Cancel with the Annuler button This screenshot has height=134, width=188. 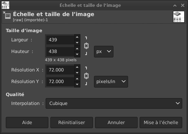click(x=116, y=122)
